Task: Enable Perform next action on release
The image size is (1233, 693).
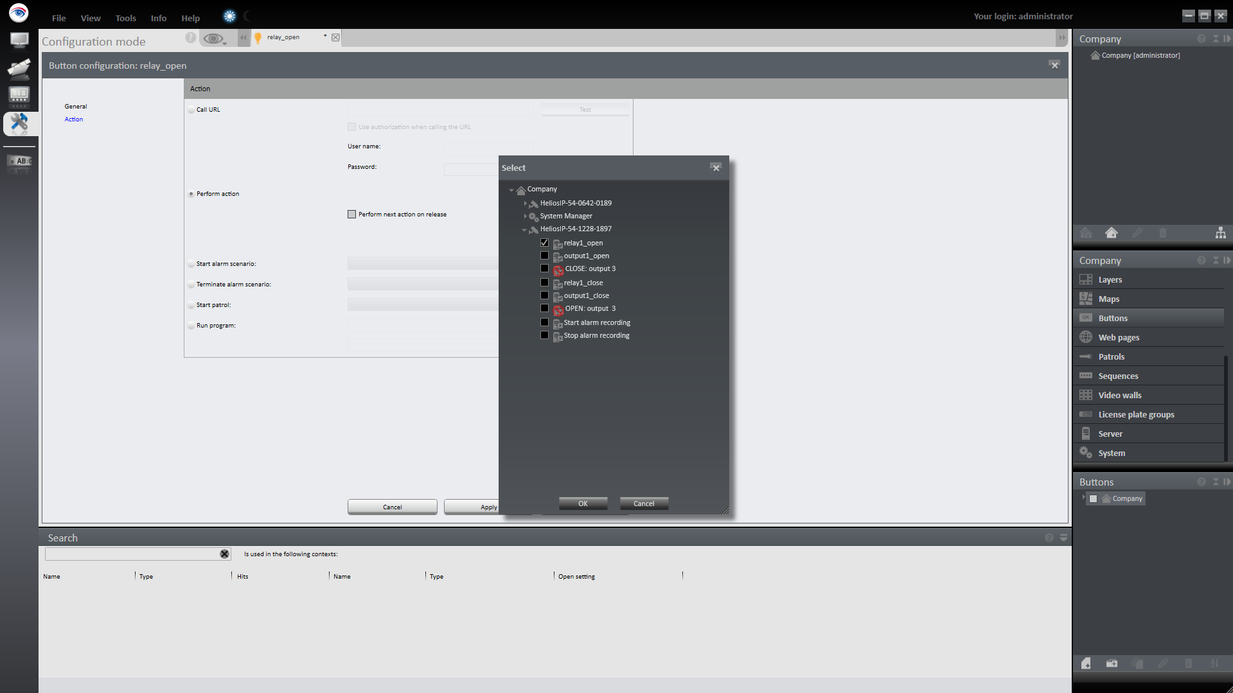Action: click(x=351, y=215)
